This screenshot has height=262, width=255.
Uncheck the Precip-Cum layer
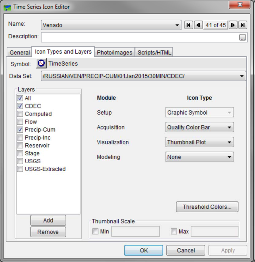click(x=20, y=130)
